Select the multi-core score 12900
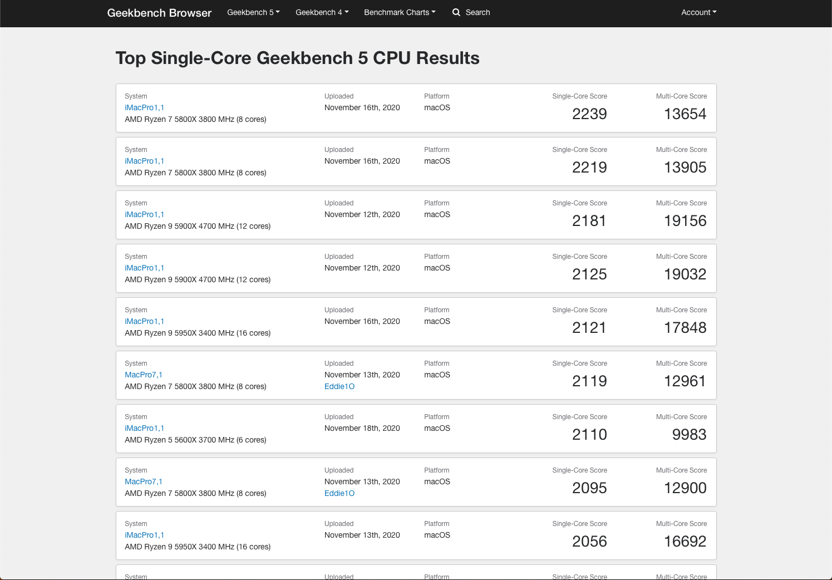The width and height of the screenshot is (832, 580). 685,488
